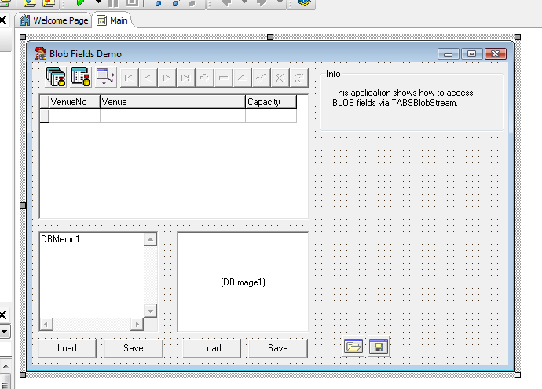Click the navigator First record button

[130, 77]
